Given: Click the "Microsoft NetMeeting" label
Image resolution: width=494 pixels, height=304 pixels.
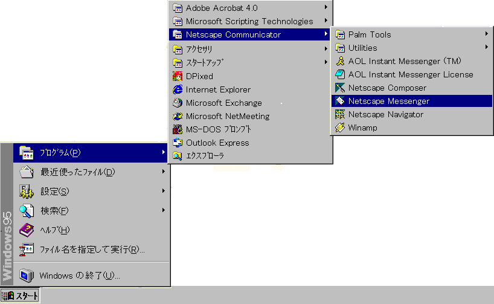Looking at the screenshot, I should tap(228, 117).
